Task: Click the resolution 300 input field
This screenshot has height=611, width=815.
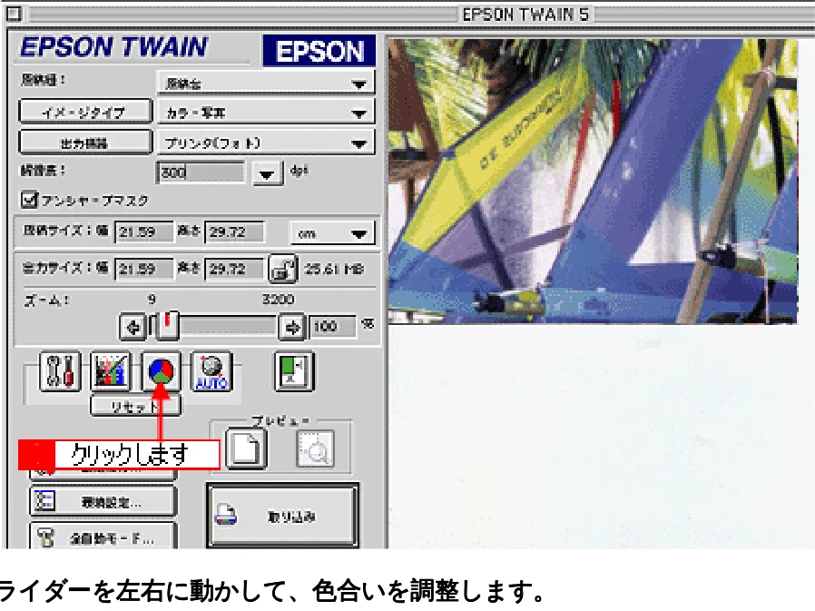Action: click(x=200, y=172)
